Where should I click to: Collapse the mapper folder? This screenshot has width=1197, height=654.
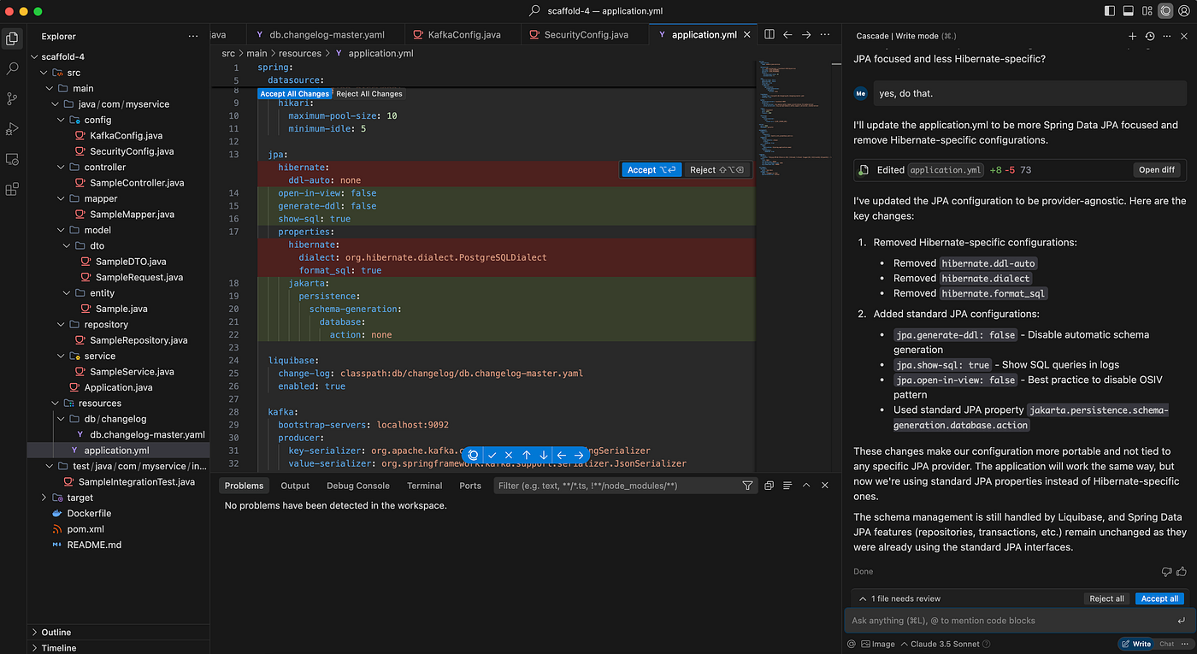pos(62,198)
